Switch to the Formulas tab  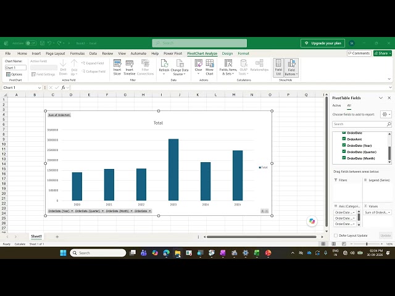(77, 54)
